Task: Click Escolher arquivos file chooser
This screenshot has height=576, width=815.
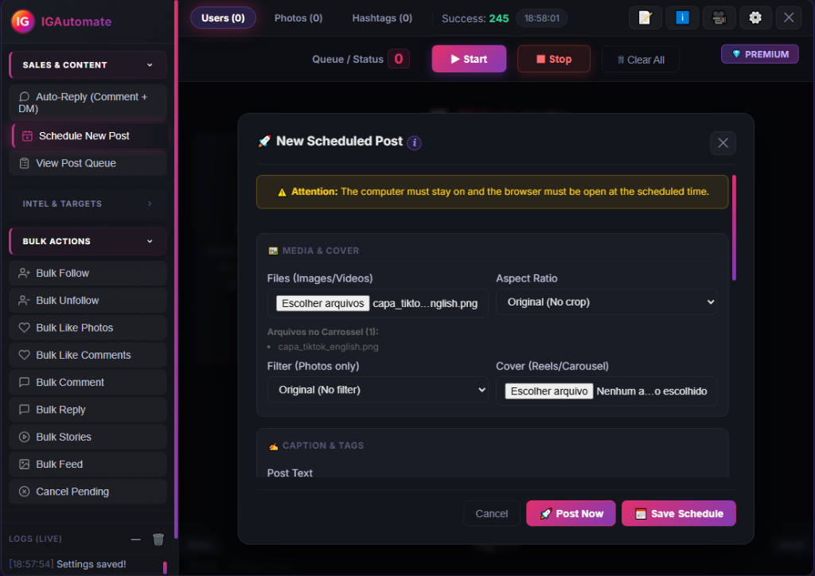Action: click(323, 303)
